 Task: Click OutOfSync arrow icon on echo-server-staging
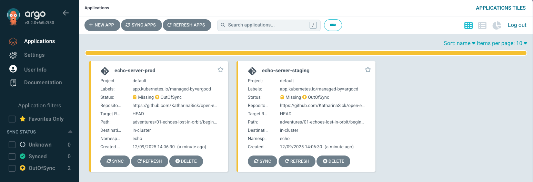(x=305, y=97)
